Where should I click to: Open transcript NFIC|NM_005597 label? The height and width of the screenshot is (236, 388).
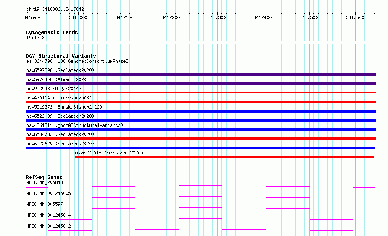click(44, 204)
